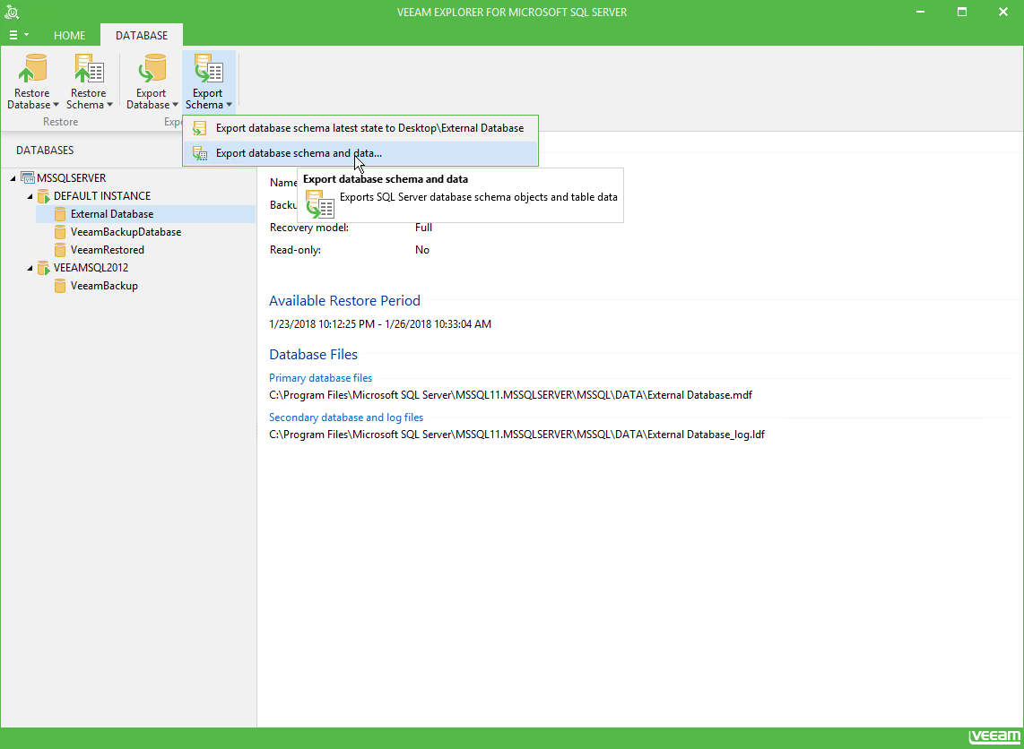Click the Export Database ribbon icon
The width and height of the screenshot is (1024, 749).
coord(151,69)
